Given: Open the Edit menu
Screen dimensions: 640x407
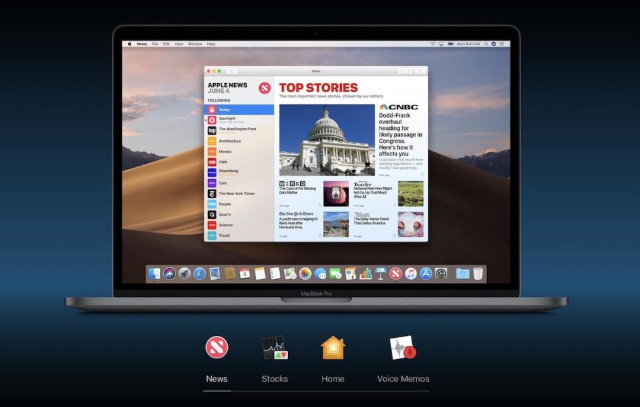Looking at the screenshot, I should point(166,44).
